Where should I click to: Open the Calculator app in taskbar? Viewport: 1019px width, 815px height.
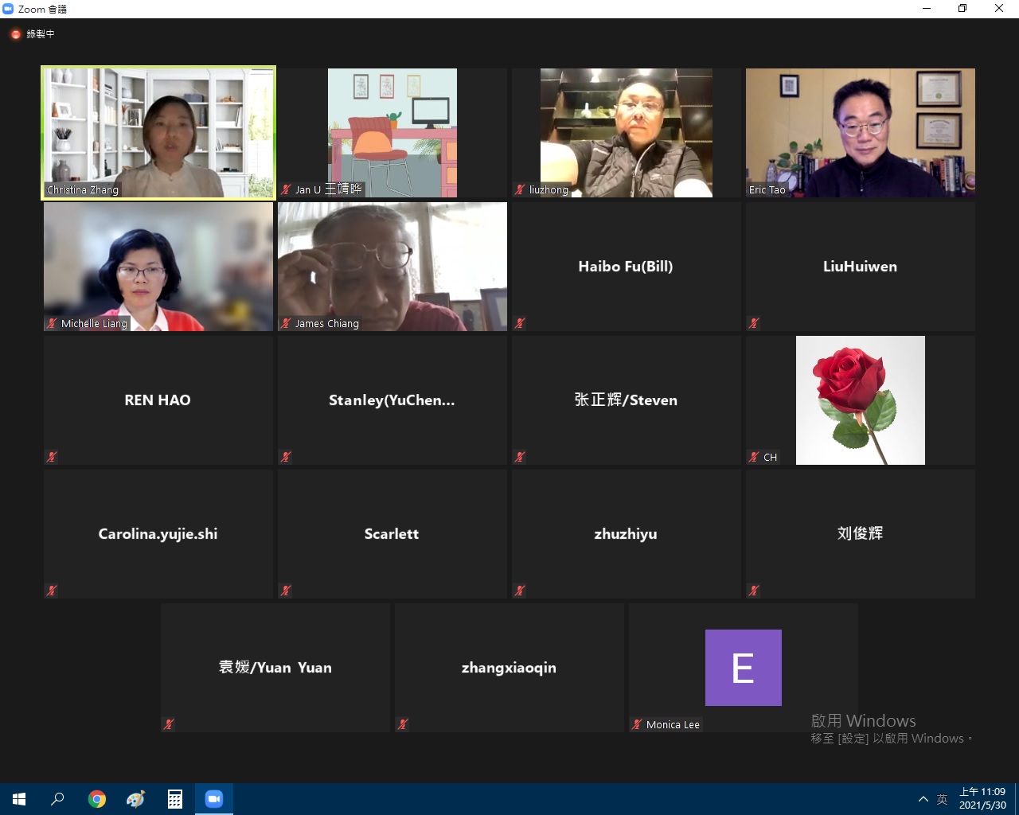[x=175, y=799]
